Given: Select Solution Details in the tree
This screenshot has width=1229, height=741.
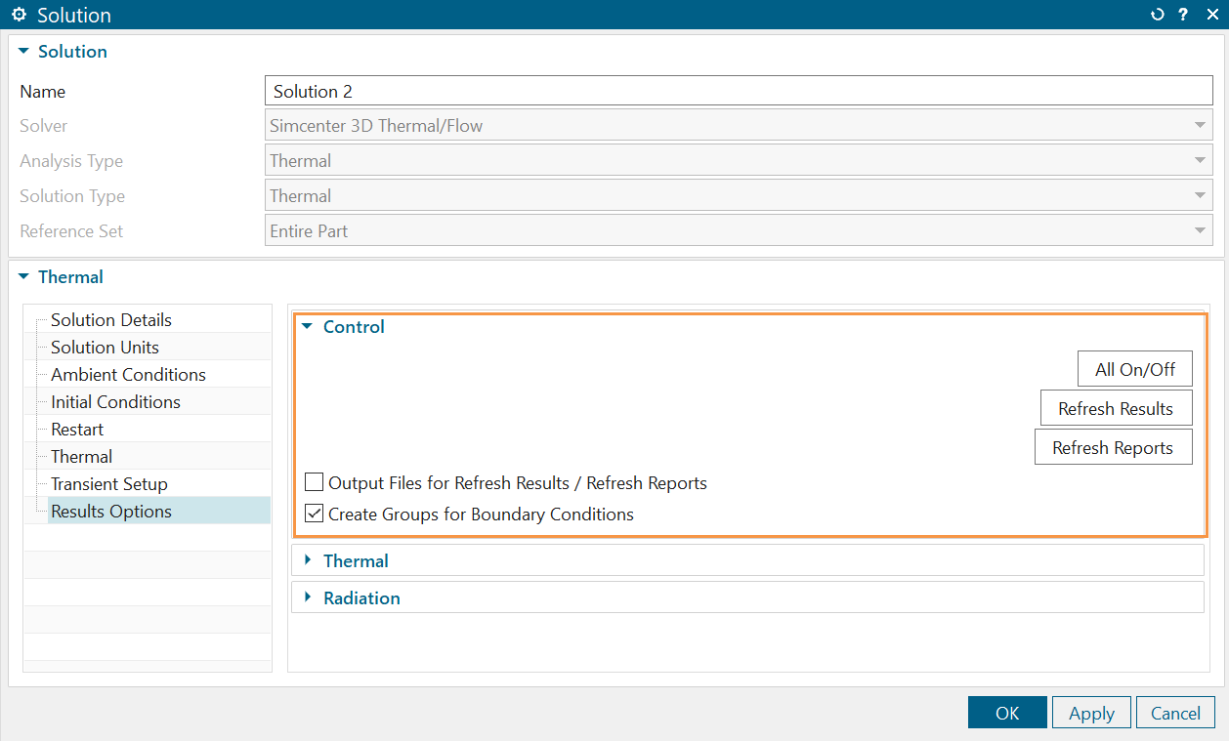Looking at the screenshot, I should [111, 320].
